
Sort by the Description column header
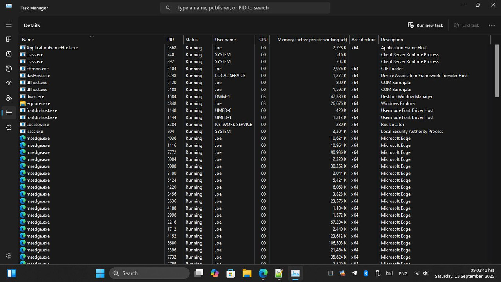tap(434, 40)
